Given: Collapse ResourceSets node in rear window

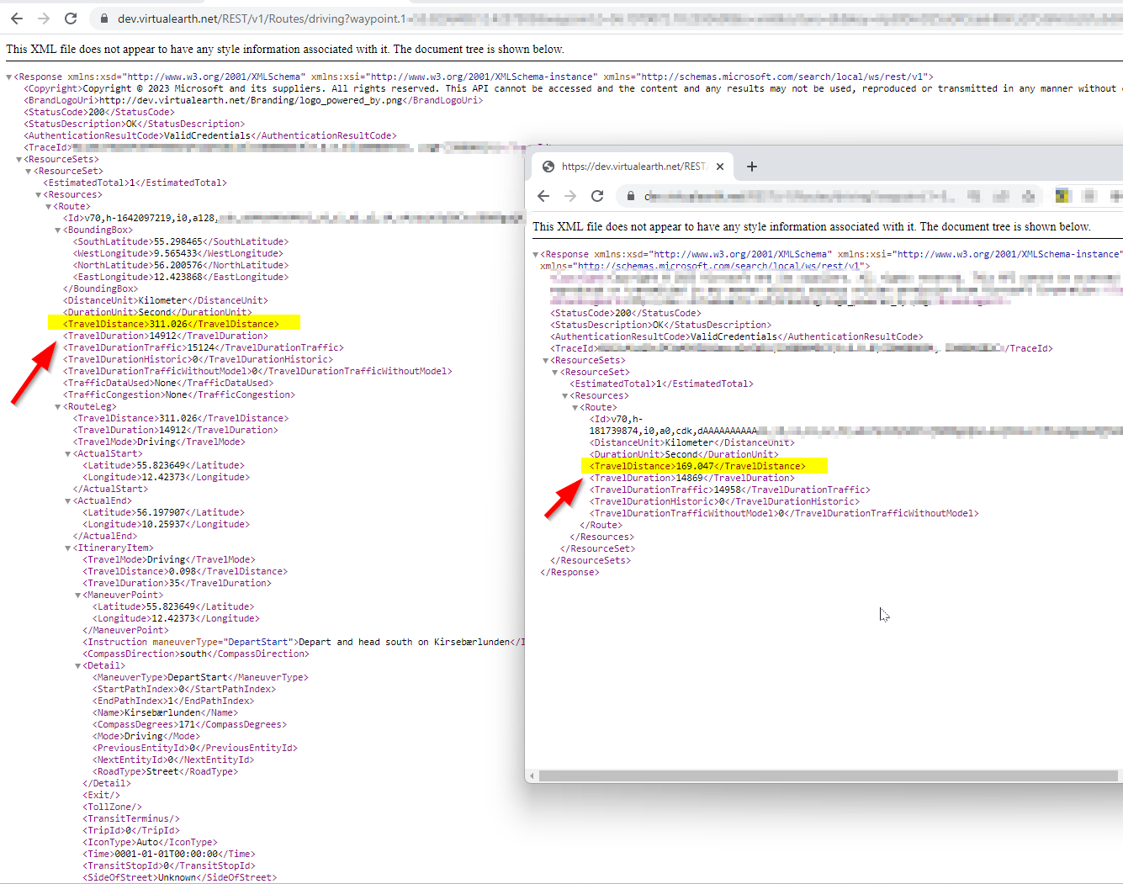Looking at the screenshot, I should point(19,160).
